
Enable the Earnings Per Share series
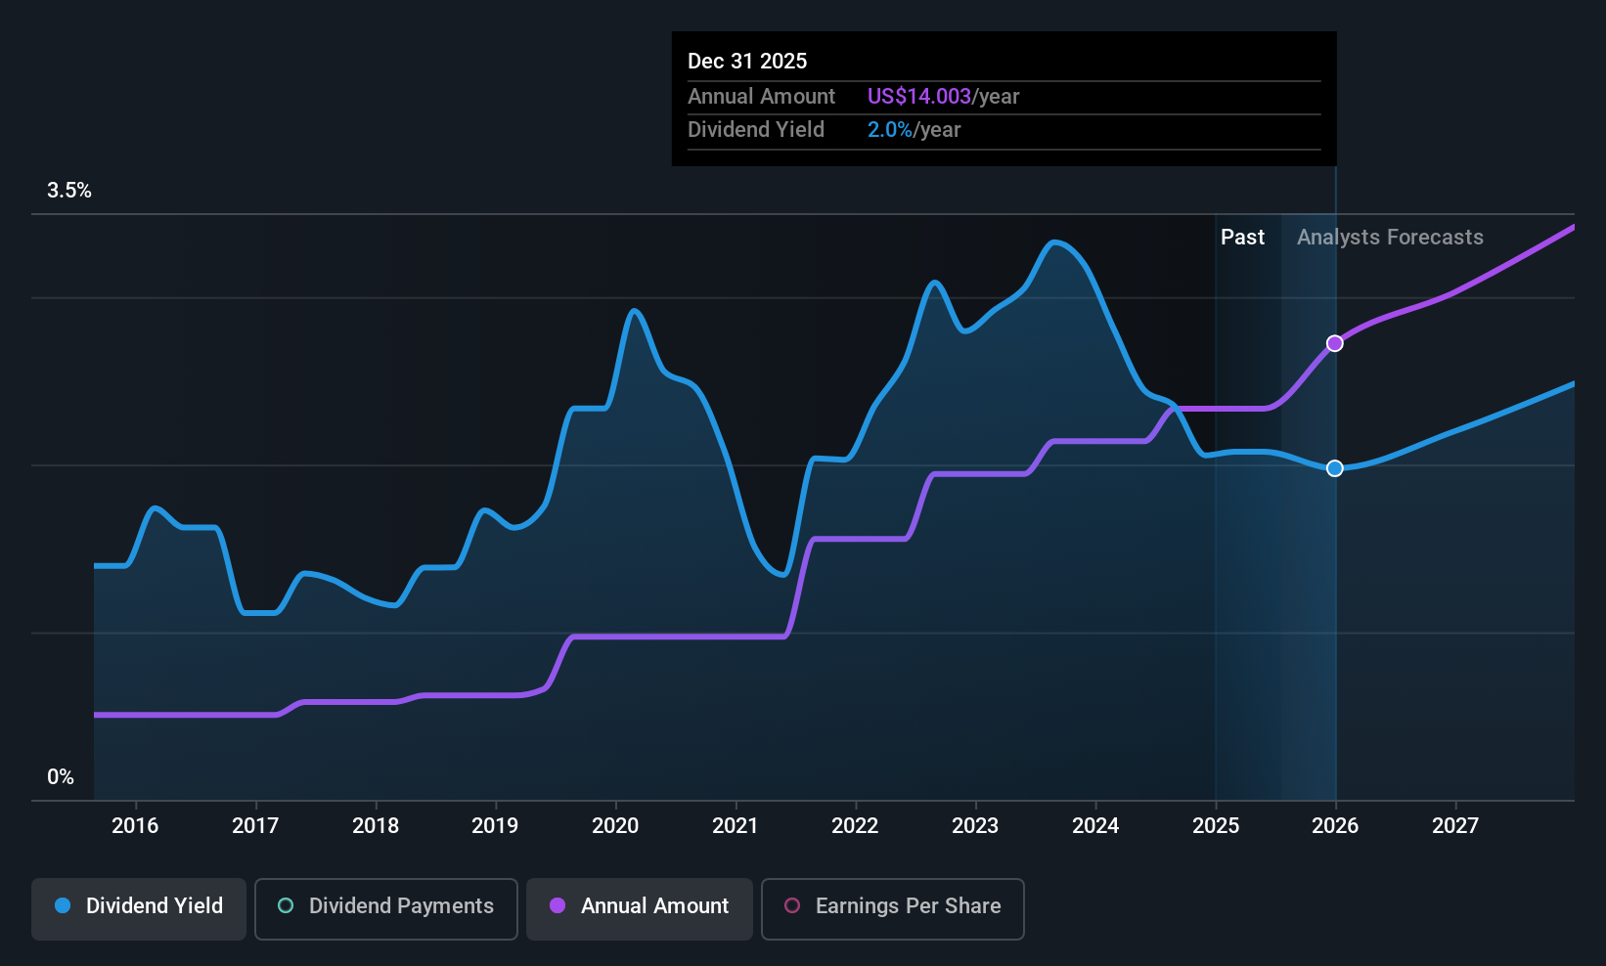click(893, 909)
